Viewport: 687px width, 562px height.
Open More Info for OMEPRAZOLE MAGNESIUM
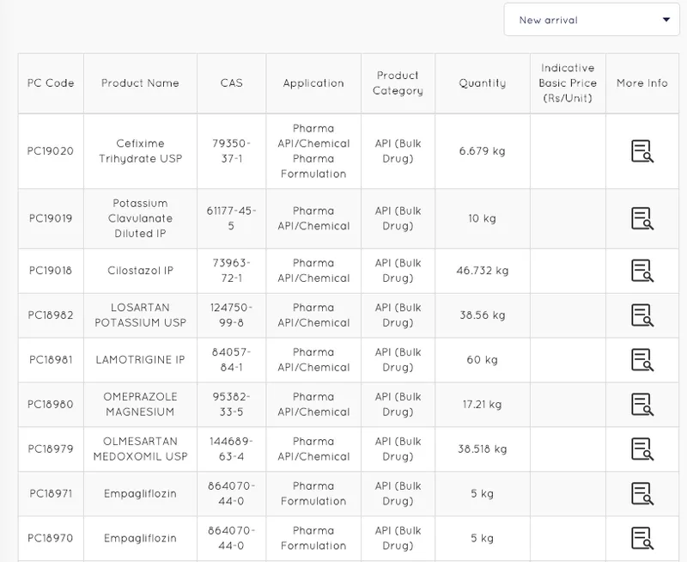pos(641,404)
